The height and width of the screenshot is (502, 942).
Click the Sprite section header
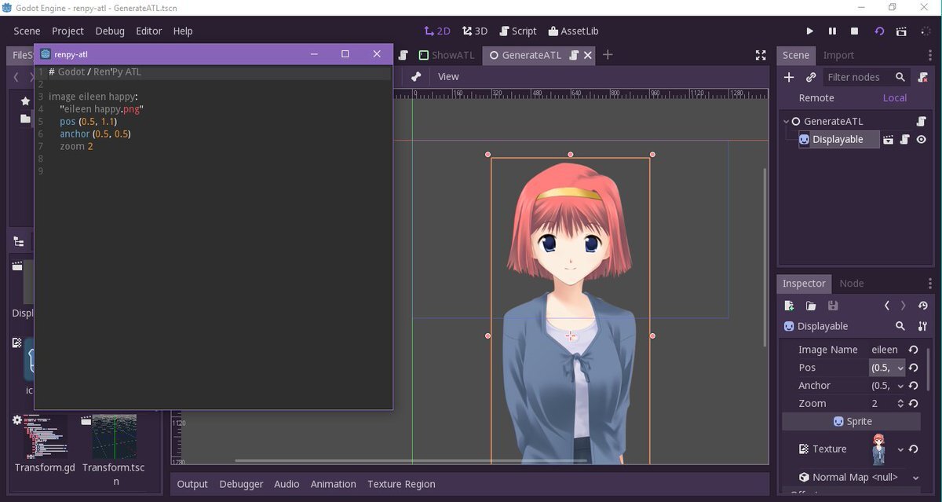851,422
